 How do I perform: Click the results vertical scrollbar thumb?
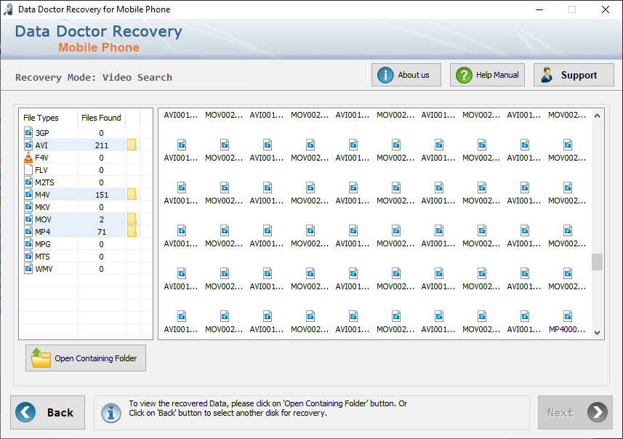597,262
